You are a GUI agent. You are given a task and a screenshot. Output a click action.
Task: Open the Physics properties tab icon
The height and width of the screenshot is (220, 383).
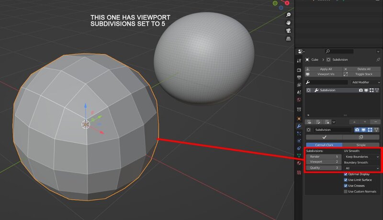(x=299, y=141)
